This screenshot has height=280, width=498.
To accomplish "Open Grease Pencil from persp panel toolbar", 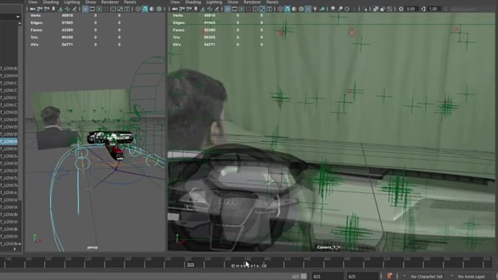I will pos(74,9).
